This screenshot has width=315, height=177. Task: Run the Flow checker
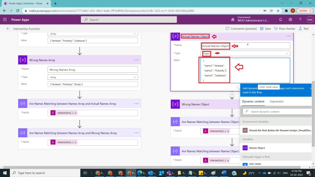285,29
